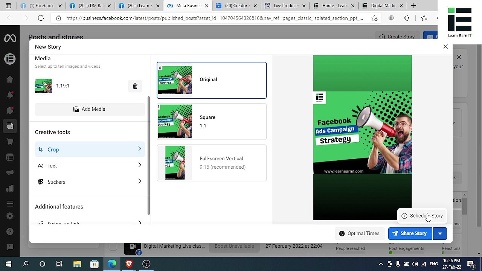Open browser extensions puzzle icon
Viewport: 482px width, 271px height.
407,18
